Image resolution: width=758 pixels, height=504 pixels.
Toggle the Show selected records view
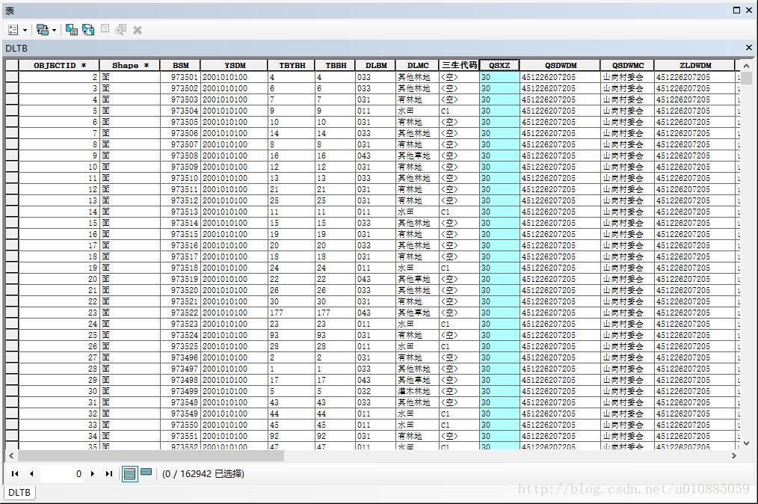point(146,473)
